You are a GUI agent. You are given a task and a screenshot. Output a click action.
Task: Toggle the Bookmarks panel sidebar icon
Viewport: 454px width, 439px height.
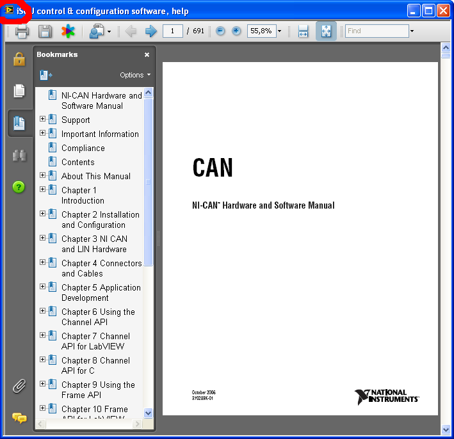[19, 123]
